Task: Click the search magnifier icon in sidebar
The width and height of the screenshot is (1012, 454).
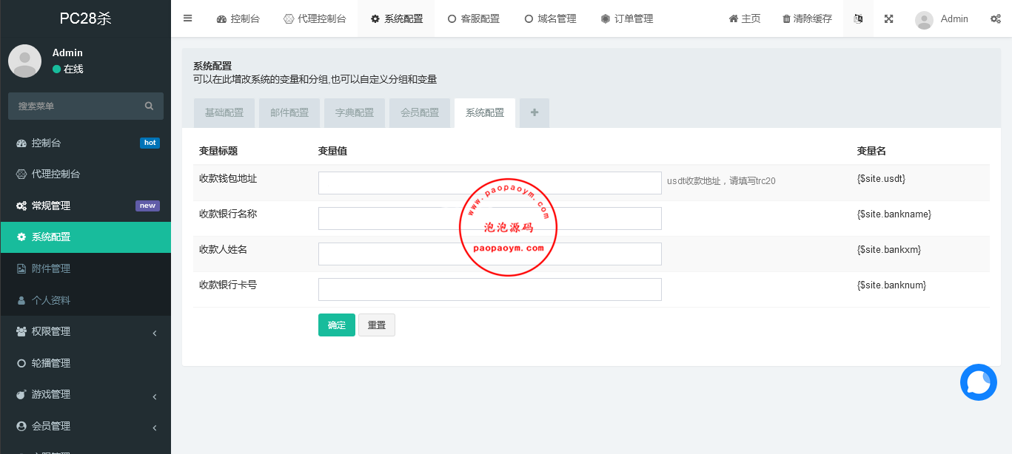Action: click(150, 106)
